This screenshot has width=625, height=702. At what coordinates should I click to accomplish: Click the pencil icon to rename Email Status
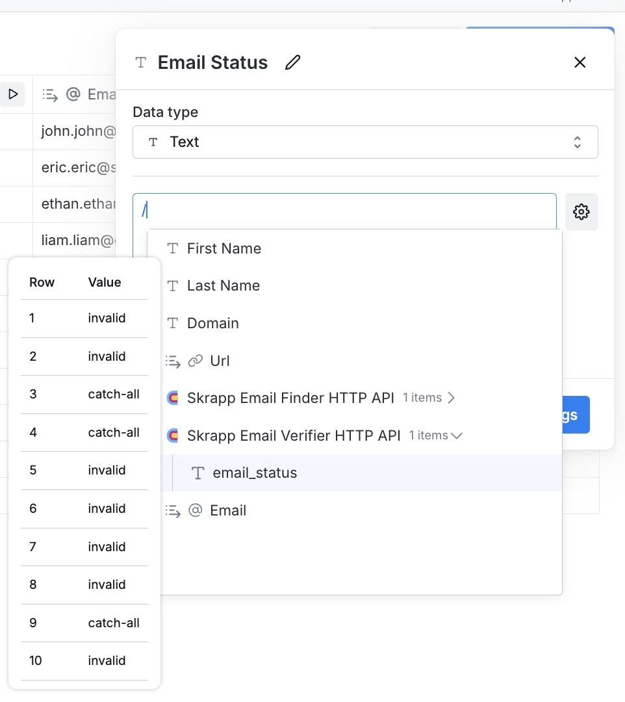click(293, 62)
